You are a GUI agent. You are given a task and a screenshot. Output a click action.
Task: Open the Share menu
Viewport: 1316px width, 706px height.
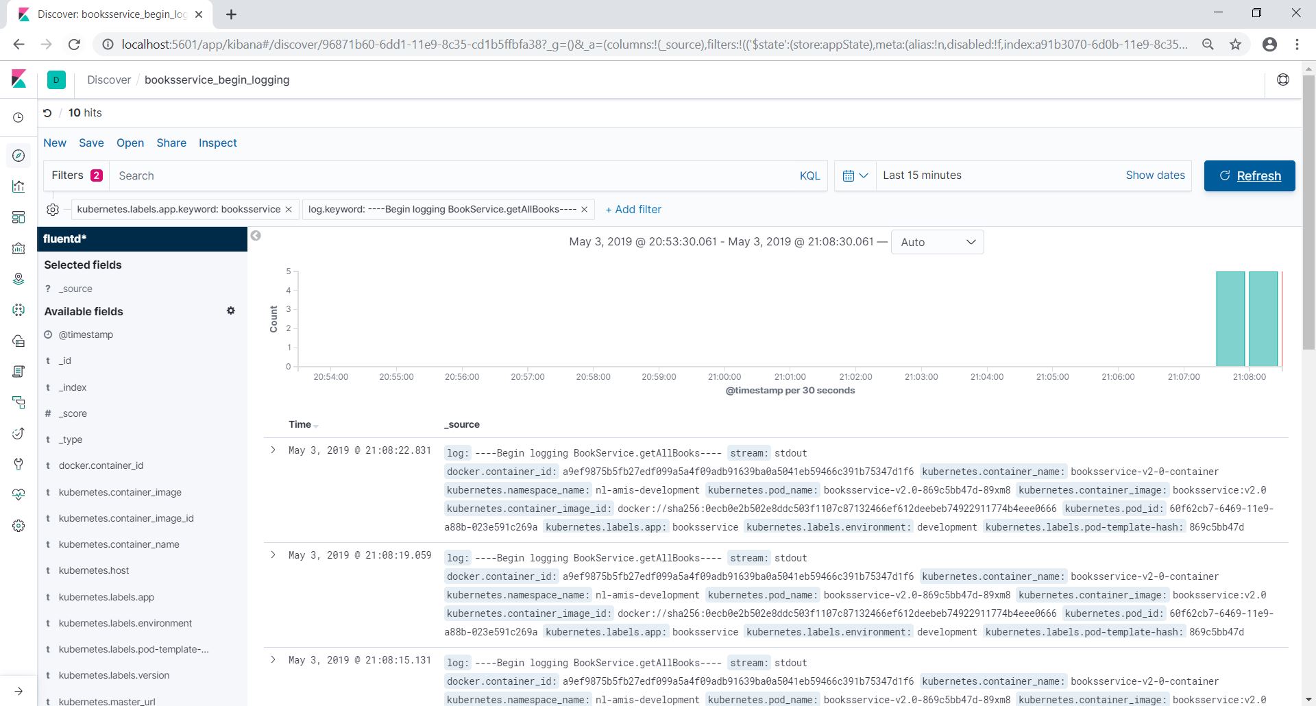click(171, 143)
